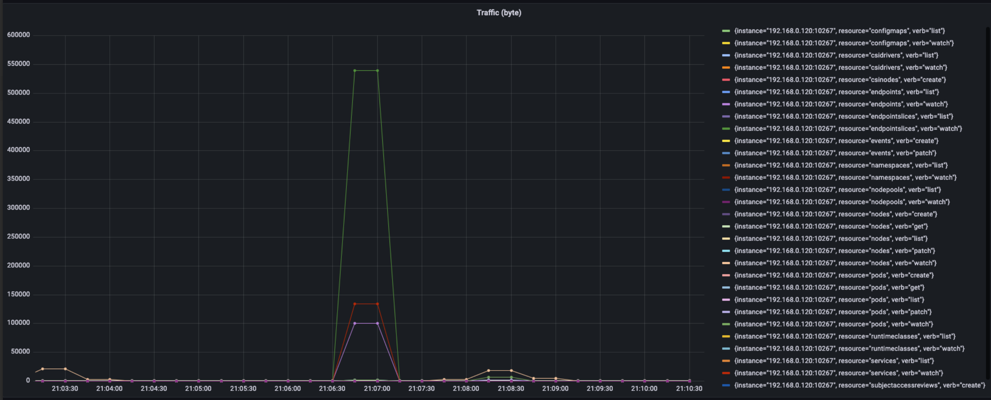Screen dimensions: 991x400
Task: Click the pods create legend entry
Action: coord(834,275)
